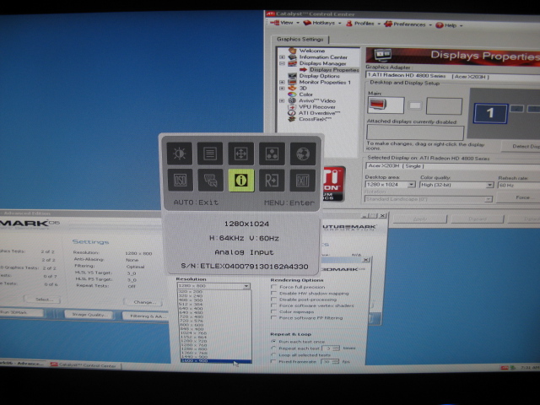Select Run each test once radio button
The image size is (540, 405).
(273, 341)
